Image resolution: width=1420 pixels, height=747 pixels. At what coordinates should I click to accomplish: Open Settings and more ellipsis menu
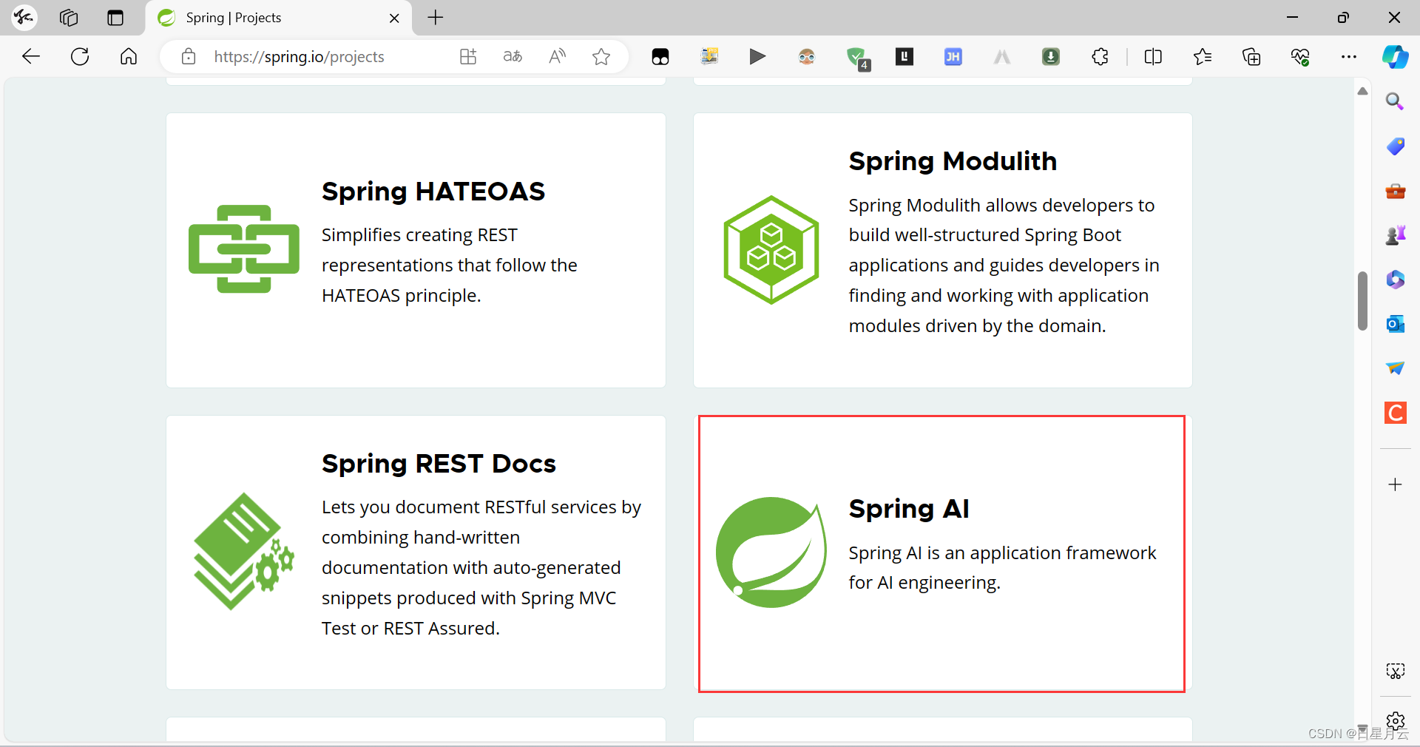[1349, 56]
